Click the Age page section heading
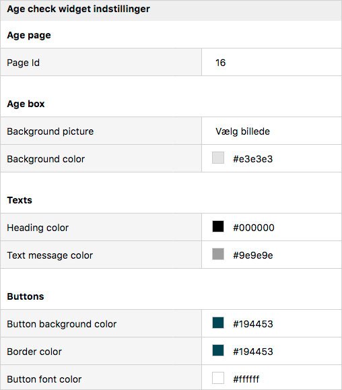 tap(29, 35)
